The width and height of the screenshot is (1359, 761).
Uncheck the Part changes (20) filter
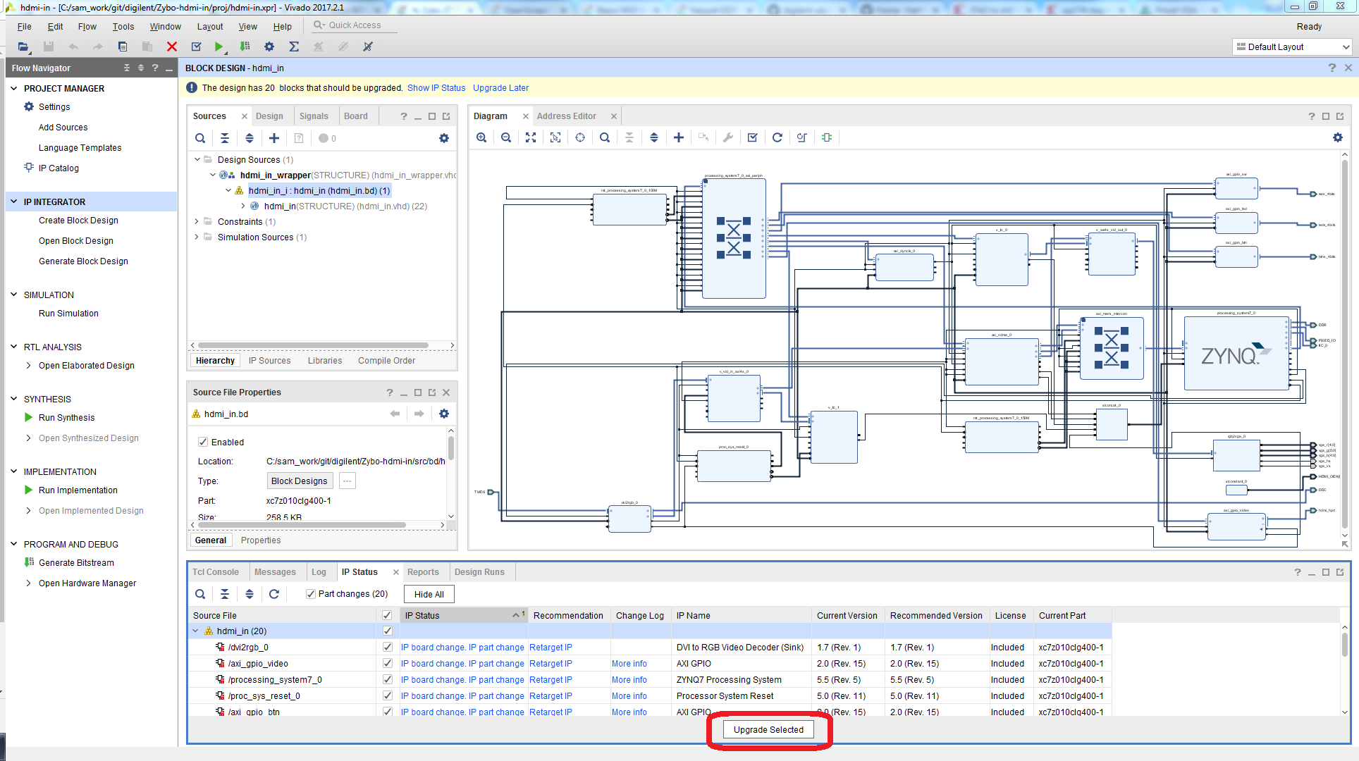coord(311,594)
